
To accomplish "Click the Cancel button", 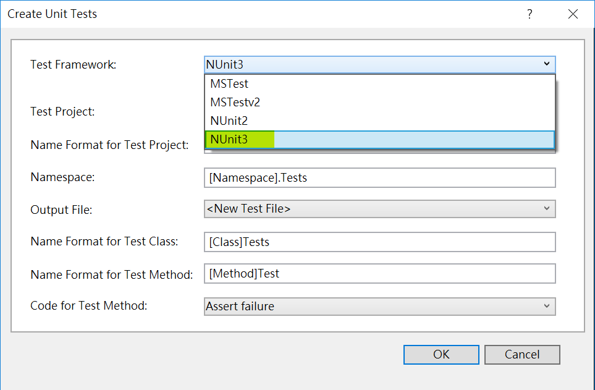I will (x=522, y=354).
